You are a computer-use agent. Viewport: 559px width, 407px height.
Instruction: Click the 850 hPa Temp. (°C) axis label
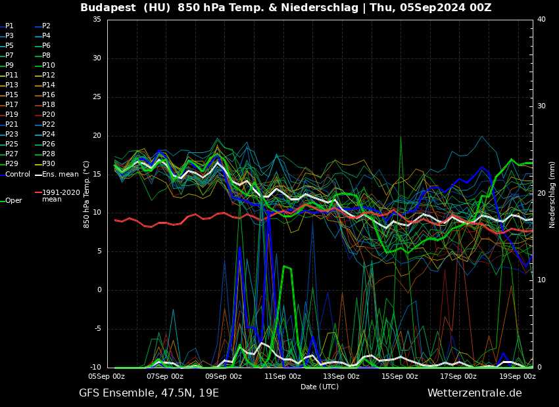click(x=87, y=194)
